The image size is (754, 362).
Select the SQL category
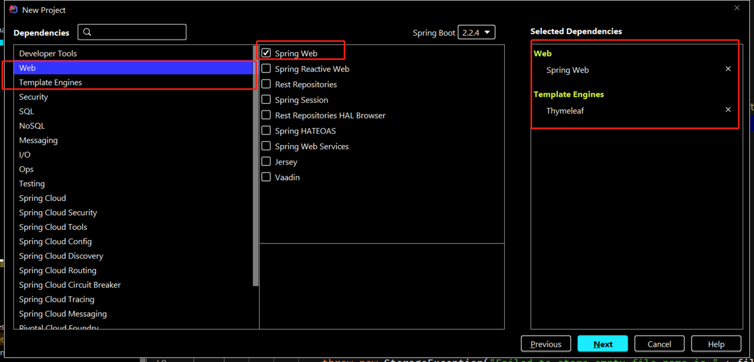click(134, 111)
